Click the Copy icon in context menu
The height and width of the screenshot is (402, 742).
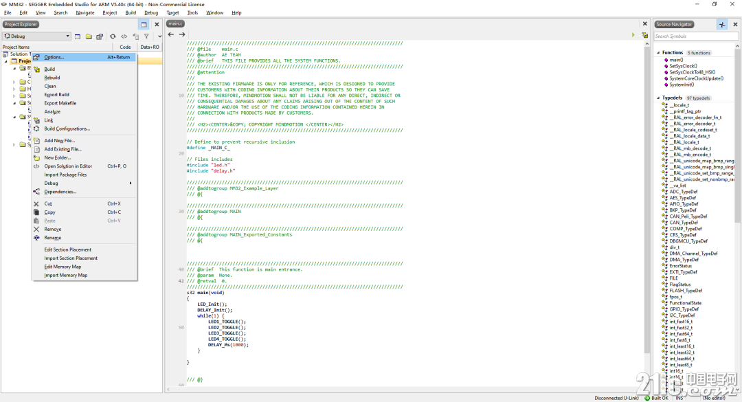coord(36,212)
